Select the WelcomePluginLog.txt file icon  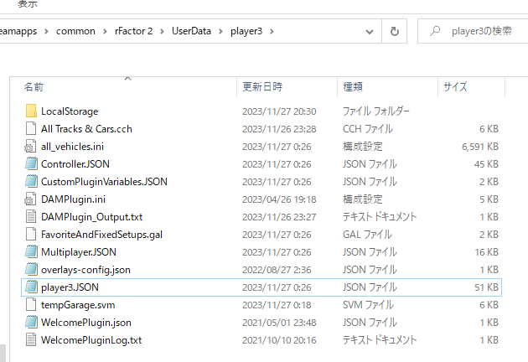tap(31, 339)
